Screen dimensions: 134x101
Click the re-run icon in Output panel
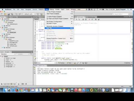coord(35,67)
